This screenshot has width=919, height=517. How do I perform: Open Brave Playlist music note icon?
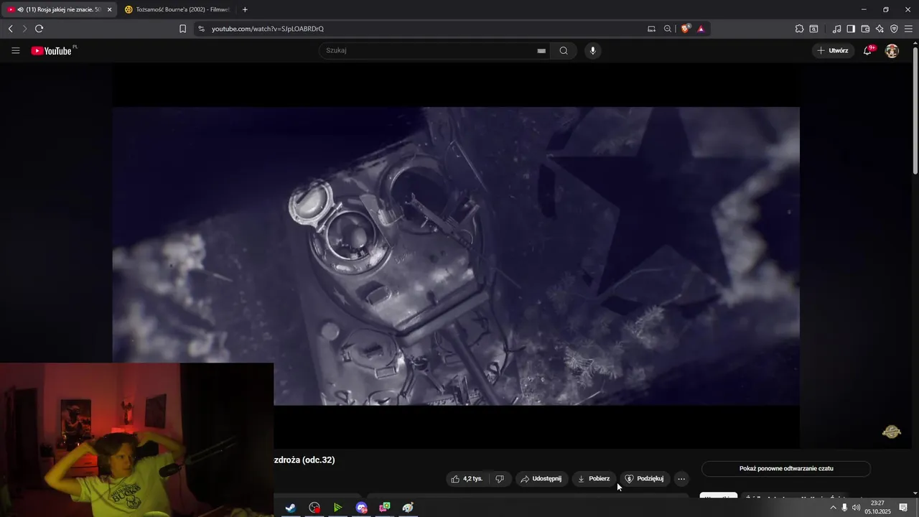(836, 29)
